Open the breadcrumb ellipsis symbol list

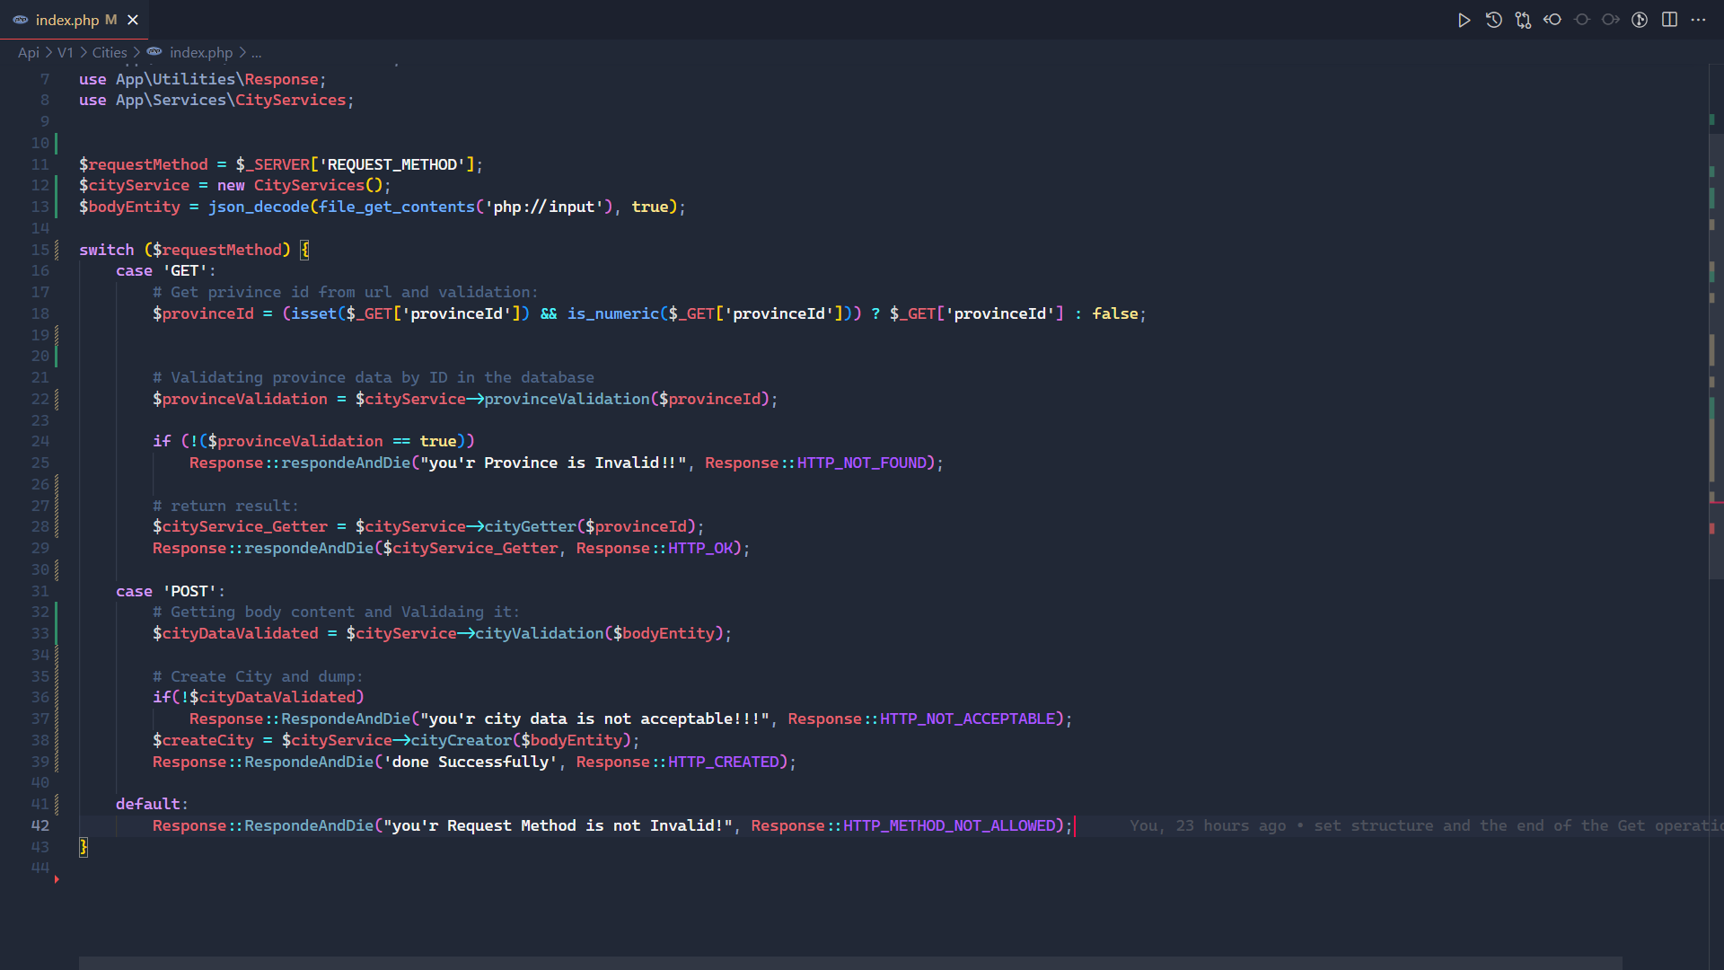257,53
